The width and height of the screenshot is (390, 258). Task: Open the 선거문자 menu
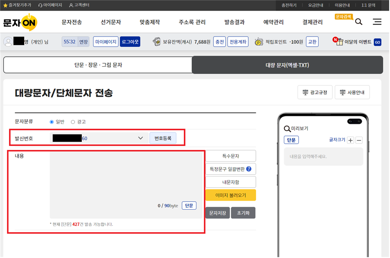[111, 22]
